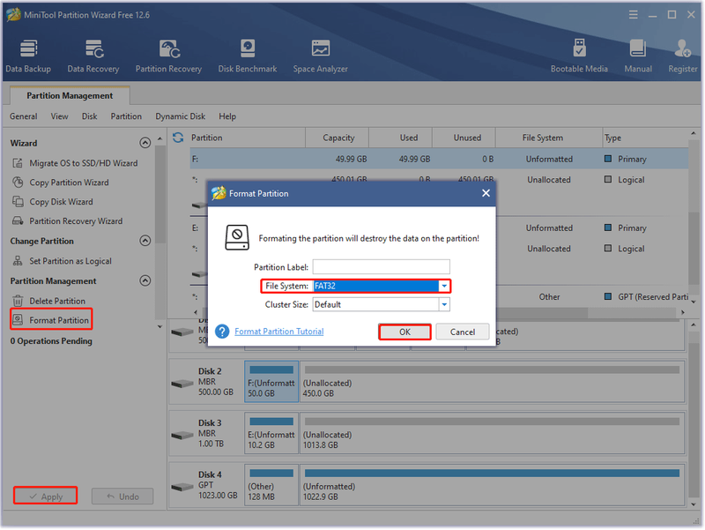Select Disk 3 unallocated 1013.8 GB space

[x=493, y=433]
